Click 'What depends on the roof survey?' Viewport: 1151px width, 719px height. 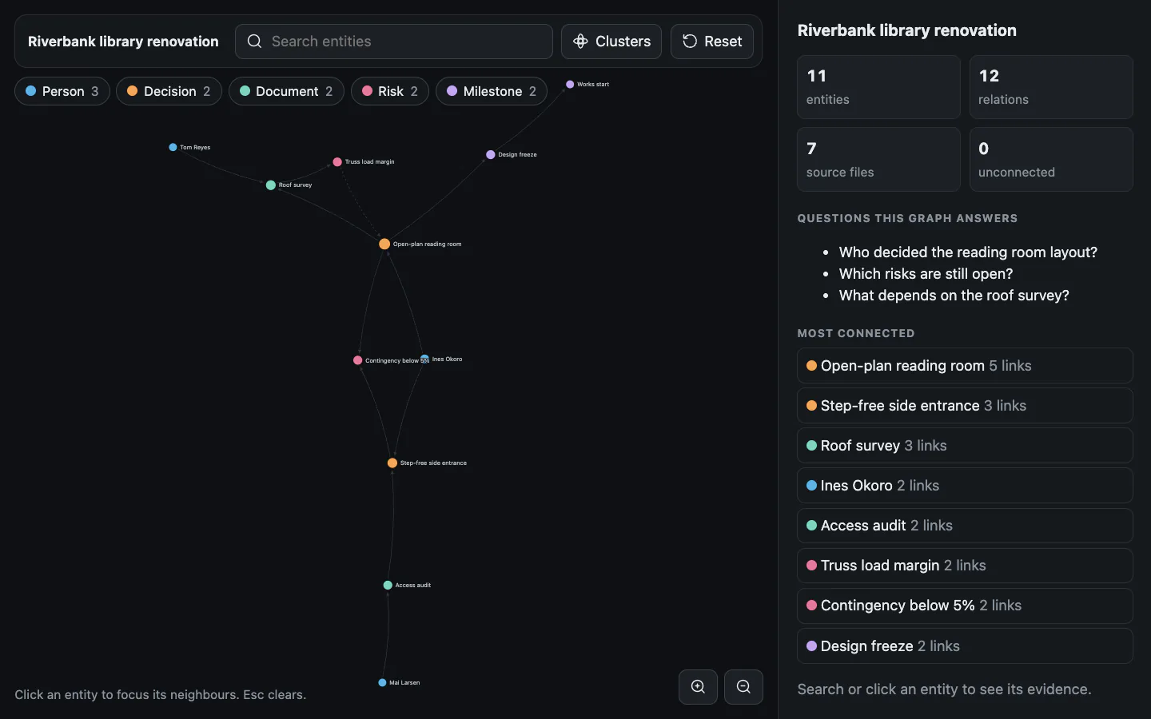954,296
